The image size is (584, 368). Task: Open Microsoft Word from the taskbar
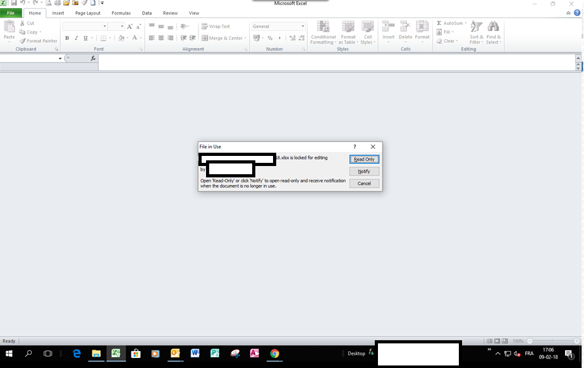point(195,353)
